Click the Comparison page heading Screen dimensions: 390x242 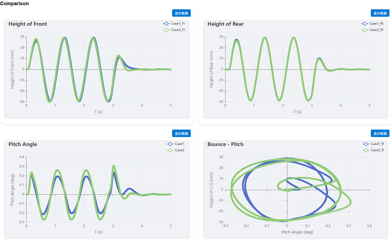[x=14, y=4]
